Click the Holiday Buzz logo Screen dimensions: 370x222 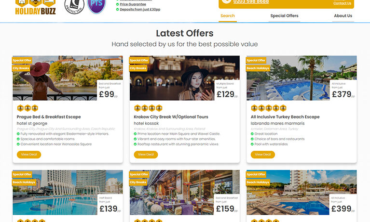35,7
